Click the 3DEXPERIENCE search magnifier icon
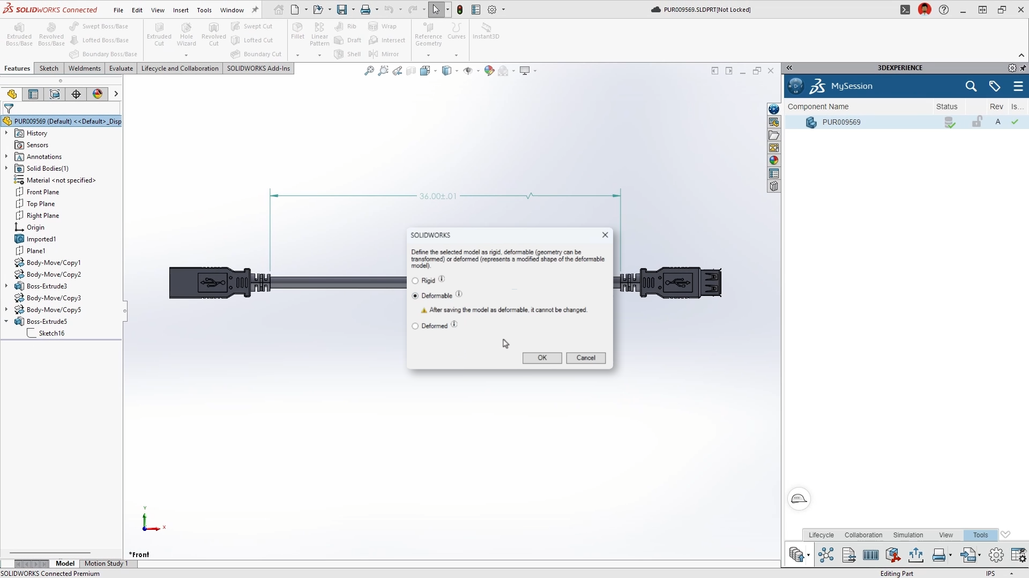1029x578 pixels. (971, 86)
